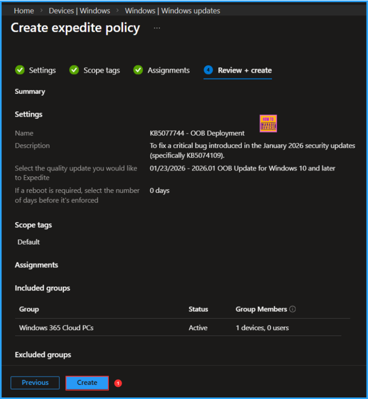Image resolution: width=368 pixels, height=399 pixels.
Task: Navigate to Home via breadcrumb
Action: (x=23, y=11)
